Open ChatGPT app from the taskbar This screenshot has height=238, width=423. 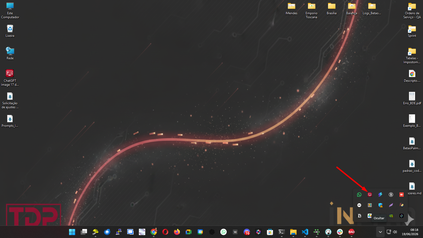[212, 232]
